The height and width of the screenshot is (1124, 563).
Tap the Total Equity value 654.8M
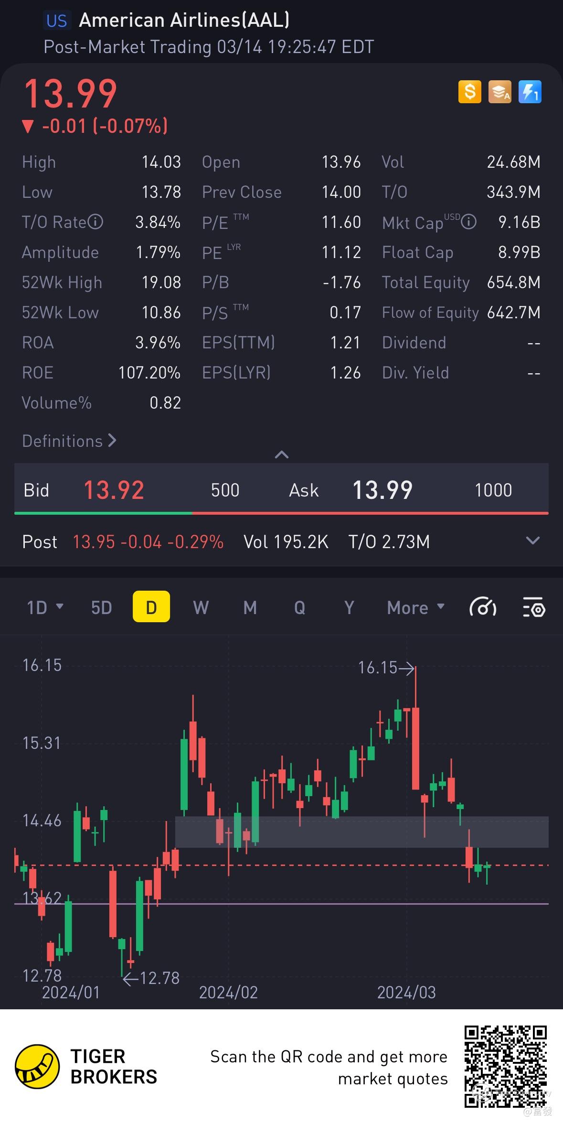coord(514,282)
